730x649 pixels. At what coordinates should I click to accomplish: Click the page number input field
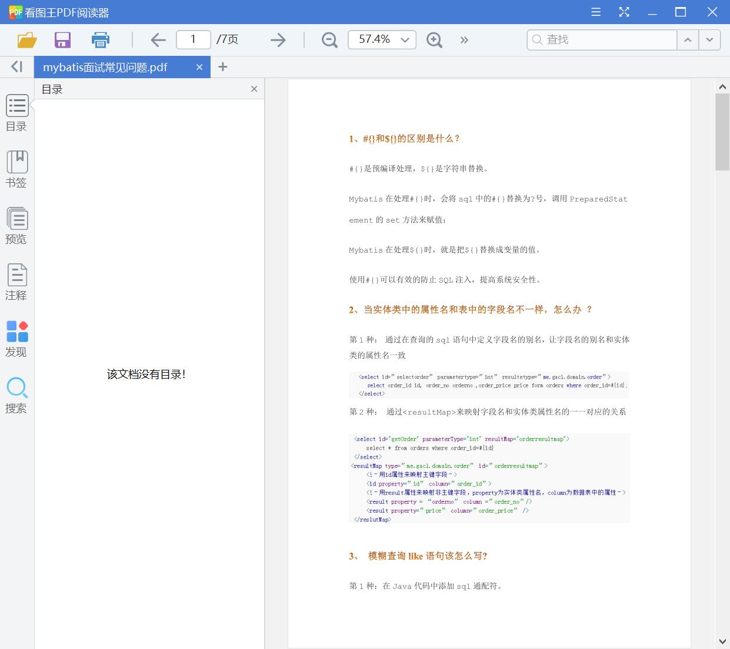click(194, 39)
